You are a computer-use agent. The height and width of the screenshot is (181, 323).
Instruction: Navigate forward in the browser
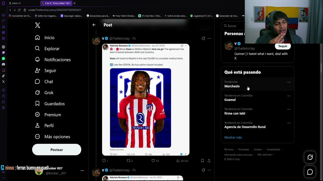click(x=15, y=10)
